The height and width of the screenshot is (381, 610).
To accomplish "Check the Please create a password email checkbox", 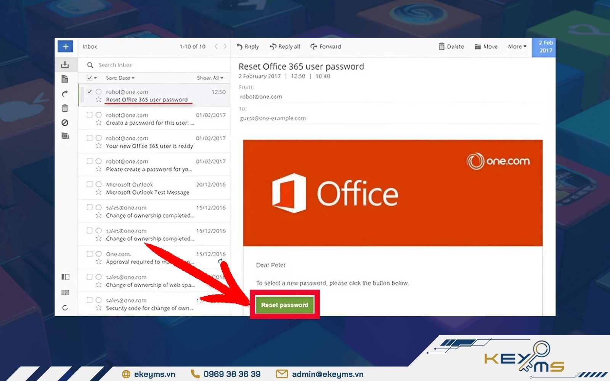I will click(x=89, y=161).
